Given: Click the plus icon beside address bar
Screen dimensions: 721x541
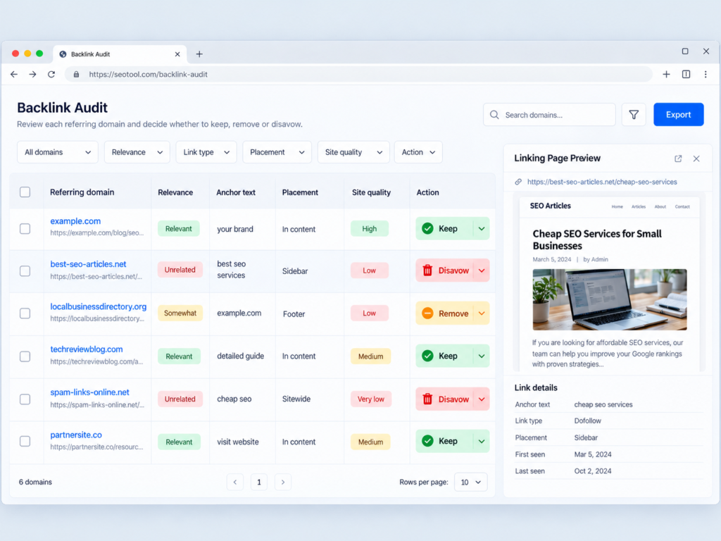Looking at the screenshot, I should point(666,74).
